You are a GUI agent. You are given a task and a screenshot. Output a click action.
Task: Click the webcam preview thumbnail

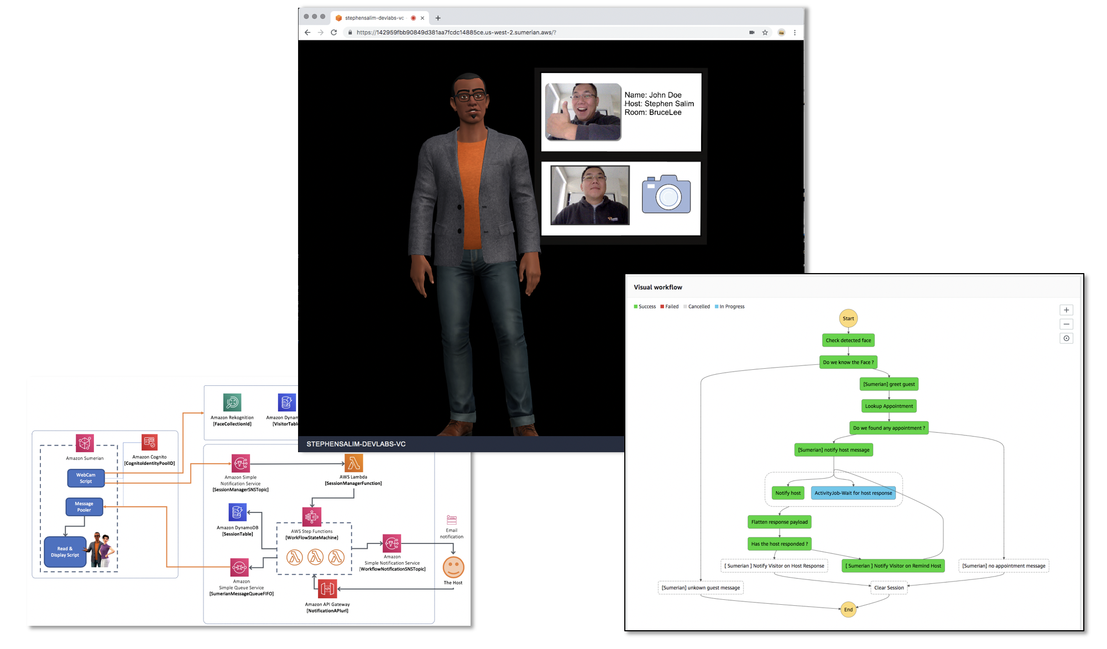coord(590,195)
